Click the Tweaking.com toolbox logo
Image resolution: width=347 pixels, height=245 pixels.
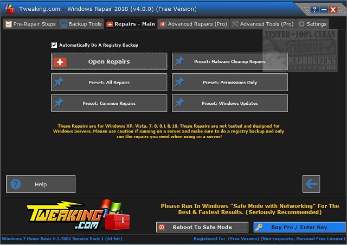[79, 215]
